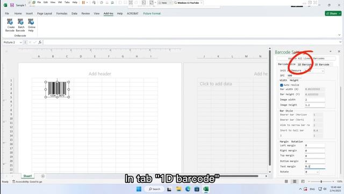Click the Top margin input field
The height and width of the screenshot is (194, 344).
click(x=315, y=156)
